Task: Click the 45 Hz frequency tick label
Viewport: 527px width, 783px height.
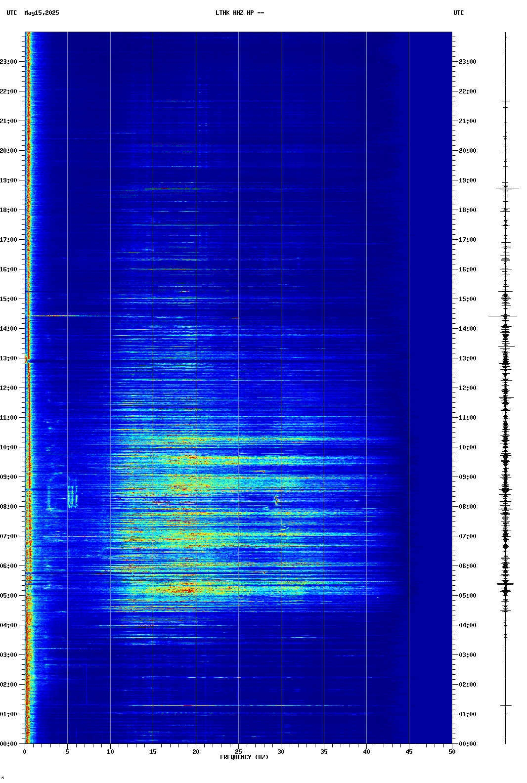Action: tap(409, 752)
